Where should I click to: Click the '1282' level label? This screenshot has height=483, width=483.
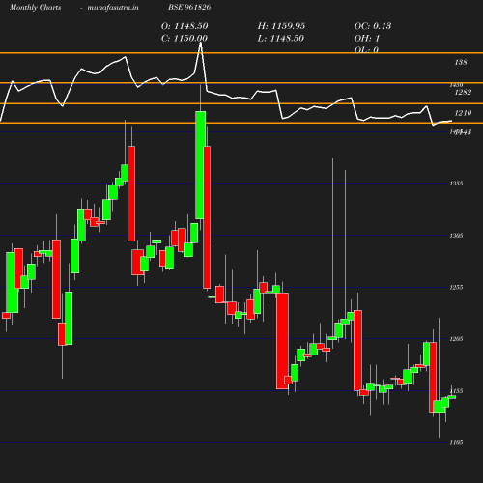click(463, 92)
